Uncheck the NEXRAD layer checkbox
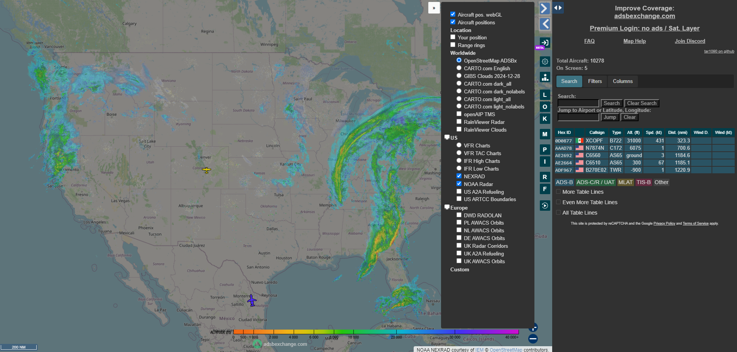 coord(459,176)
